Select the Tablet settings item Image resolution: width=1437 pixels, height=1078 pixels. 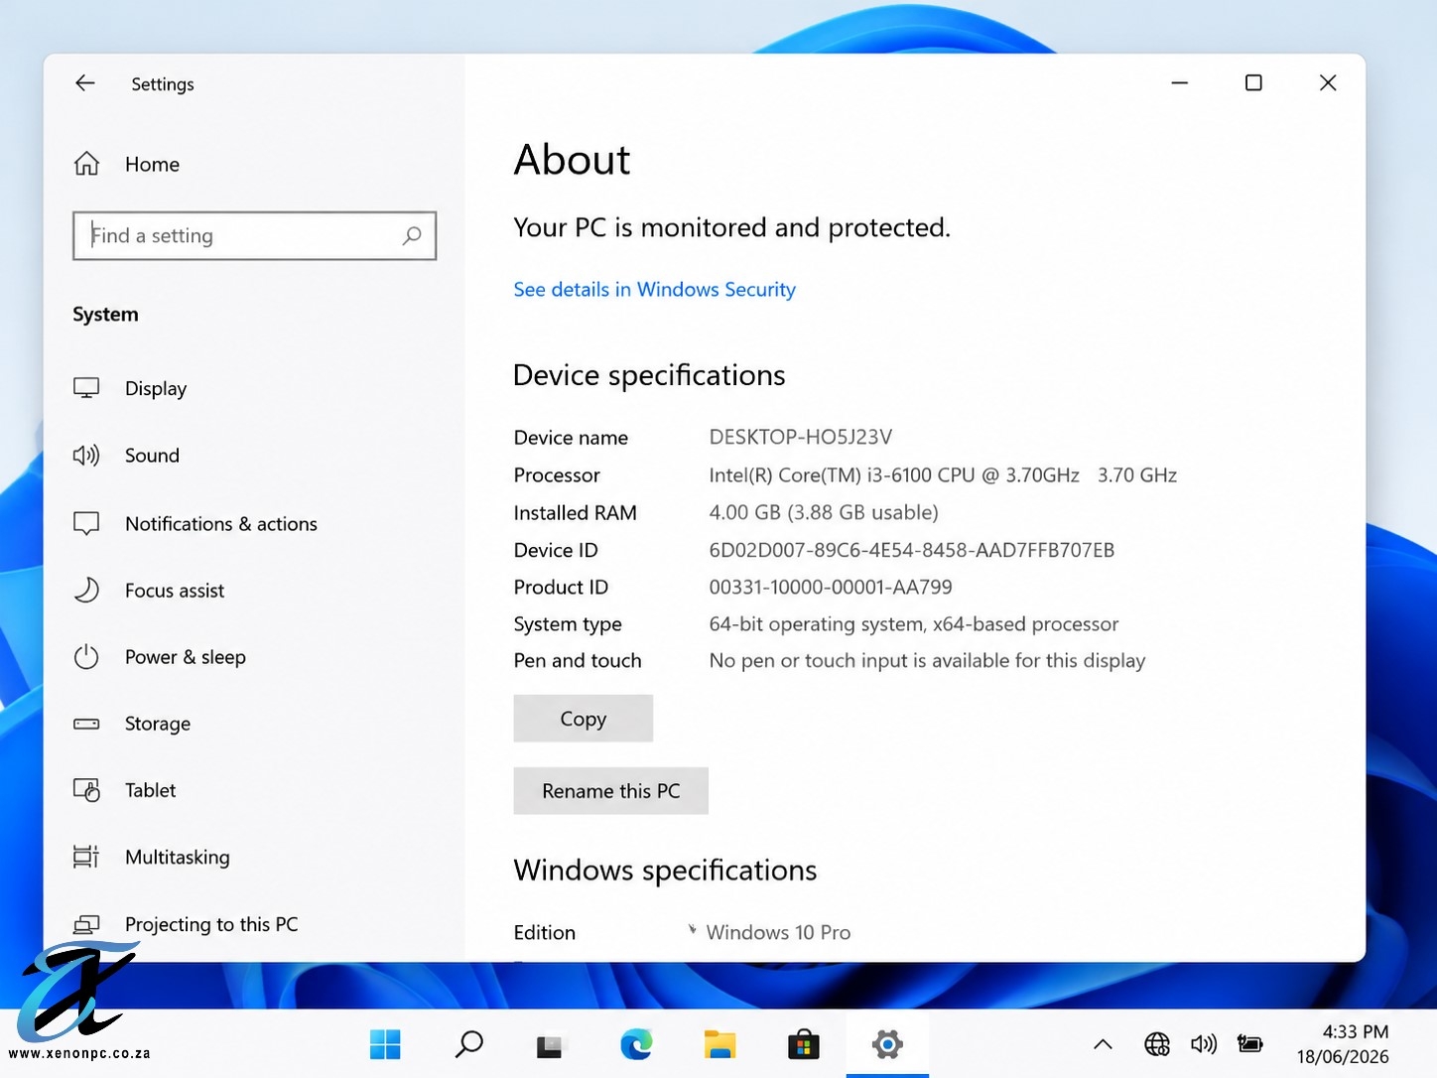point(125,790)
